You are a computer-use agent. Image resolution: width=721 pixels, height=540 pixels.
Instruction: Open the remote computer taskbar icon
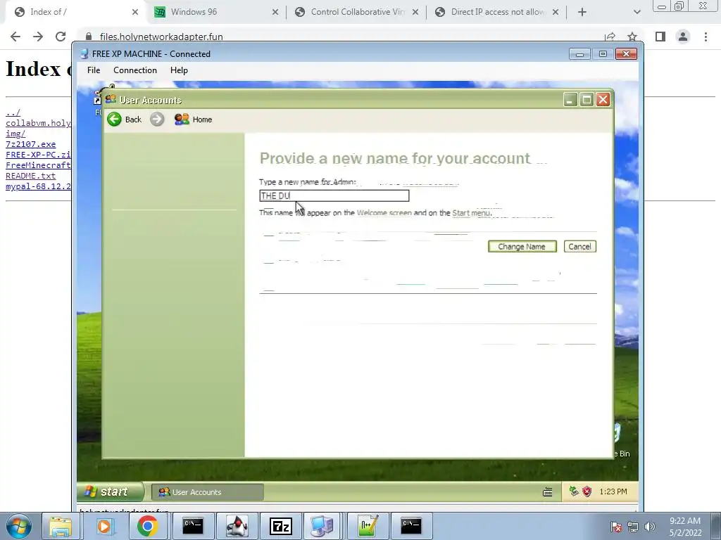(x=322, y=526)
